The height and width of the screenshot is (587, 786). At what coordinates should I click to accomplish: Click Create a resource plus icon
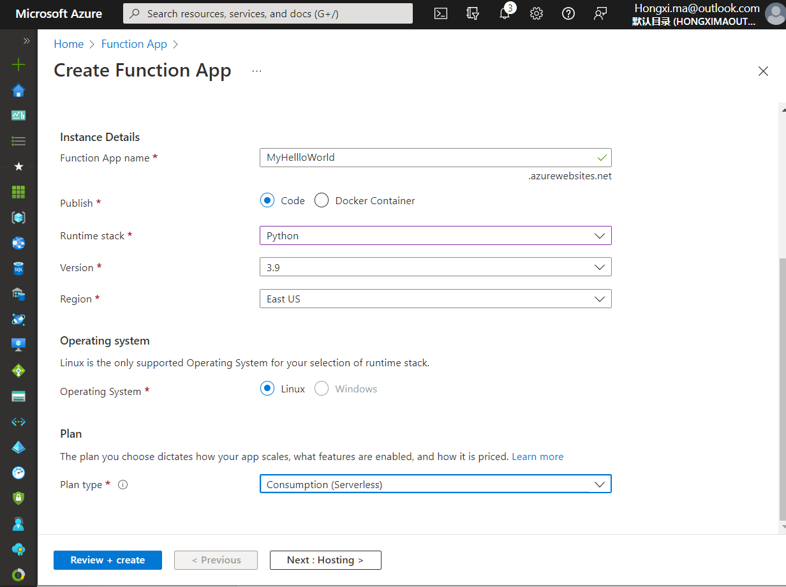[19, 64]
